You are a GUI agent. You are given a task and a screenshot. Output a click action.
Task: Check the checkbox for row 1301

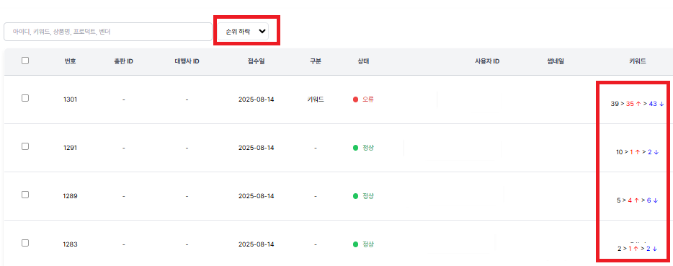[25, 98]
